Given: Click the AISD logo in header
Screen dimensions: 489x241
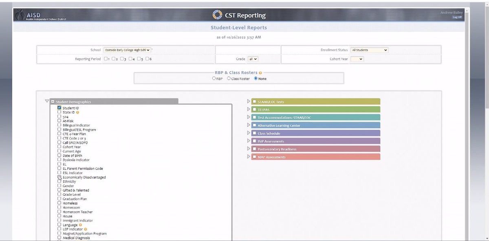Looking at the screenshot, I should pos(40,15).
